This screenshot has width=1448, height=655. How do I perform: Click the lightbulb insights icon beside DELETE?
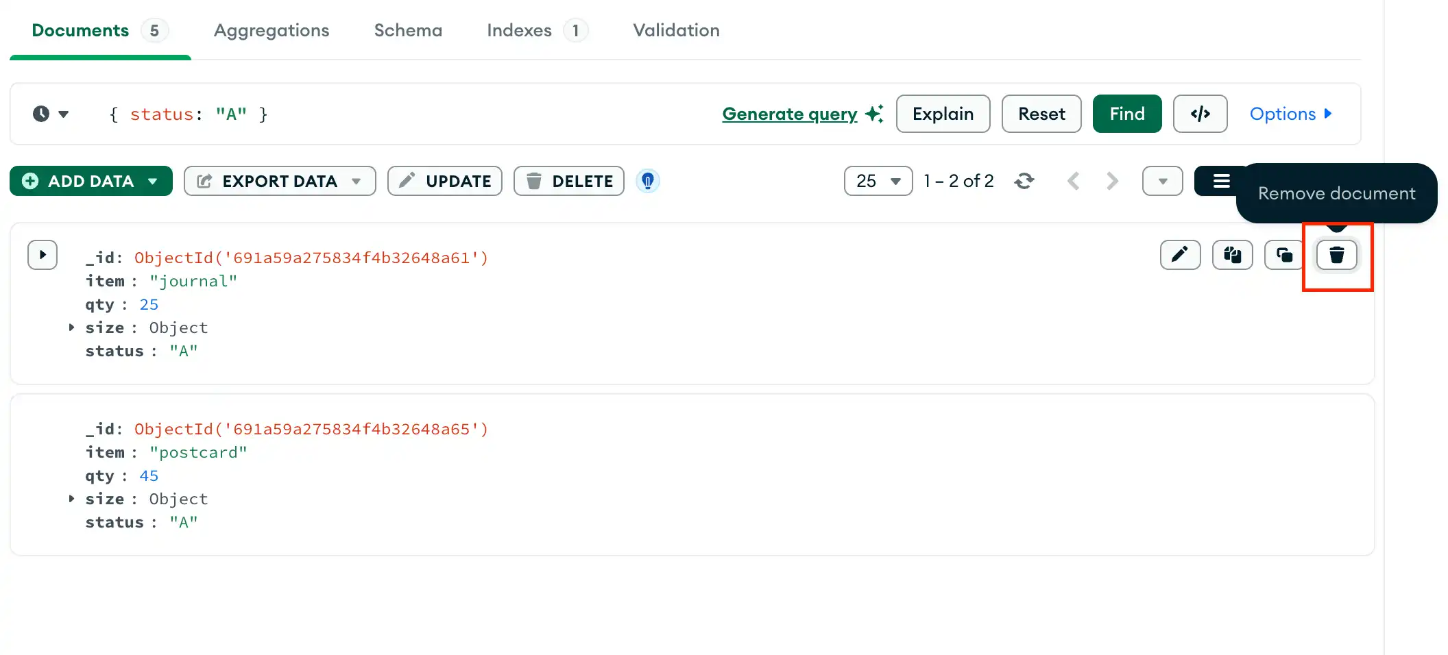pos(647,181)
